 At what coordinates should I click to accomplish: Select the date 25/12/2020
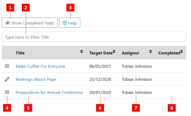pyautogui.click(x=100, y=79)
